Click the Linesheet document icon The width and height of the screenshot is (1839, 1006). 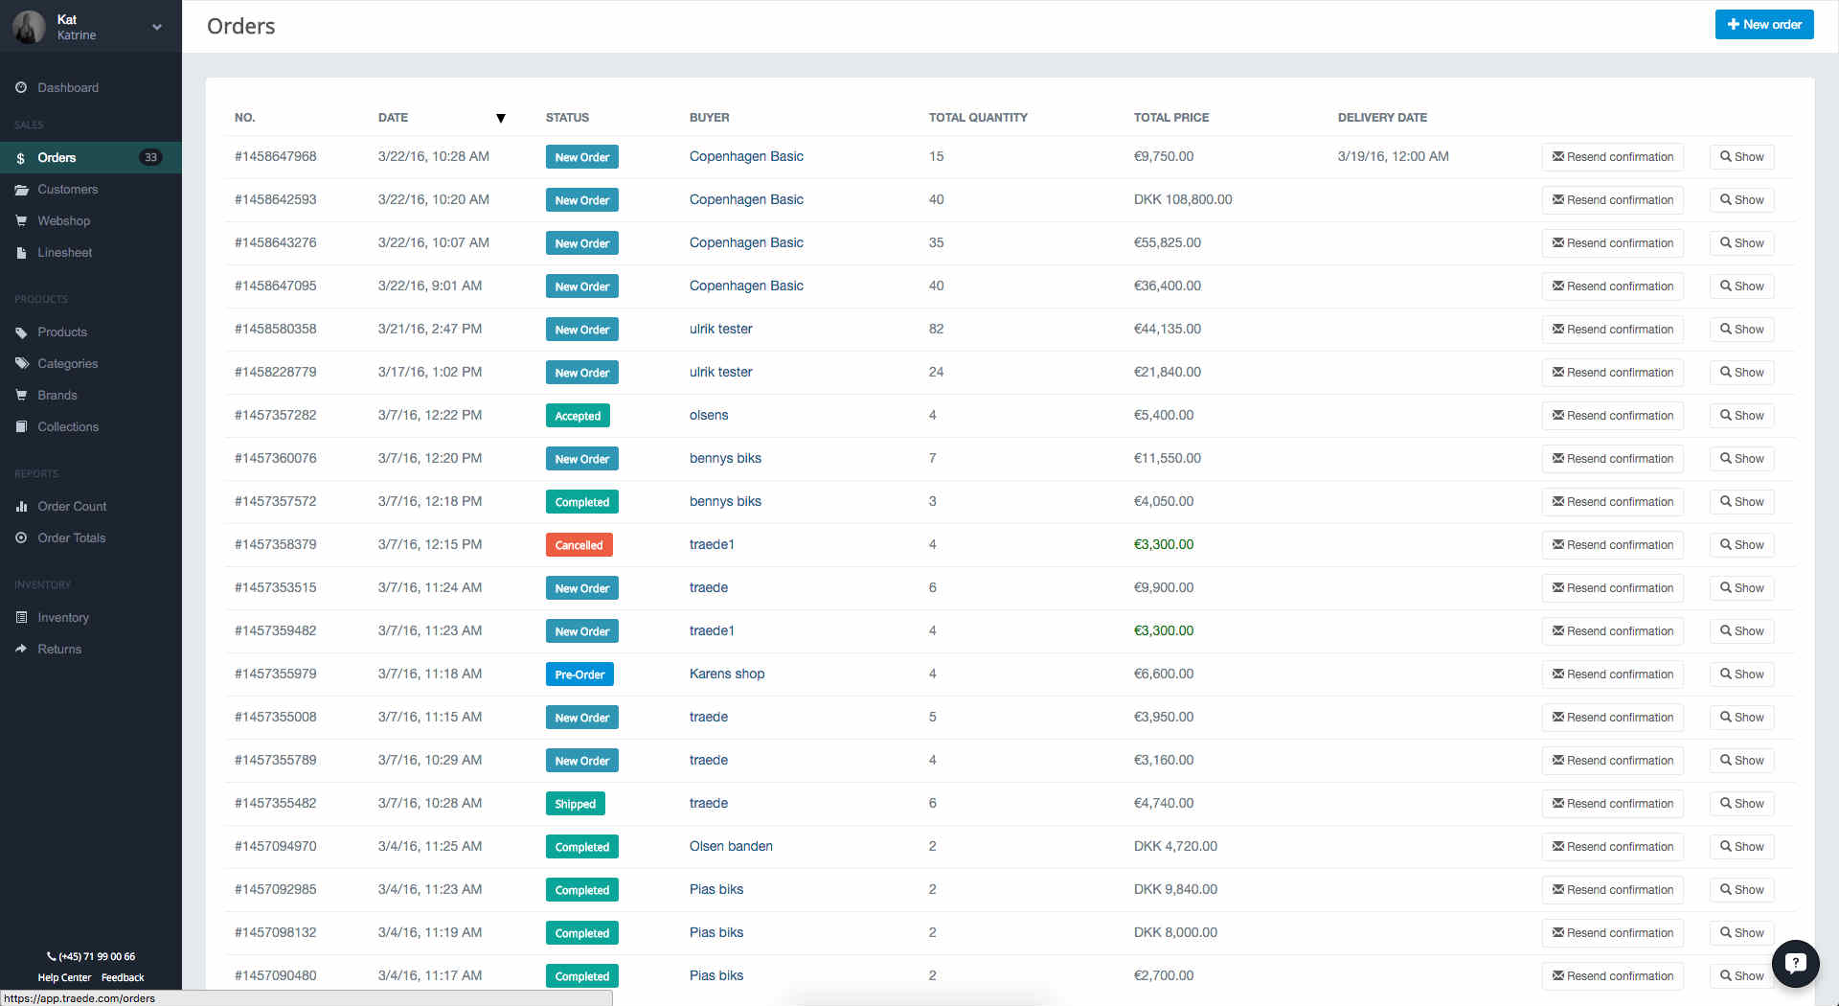click(x=21, y=253)
